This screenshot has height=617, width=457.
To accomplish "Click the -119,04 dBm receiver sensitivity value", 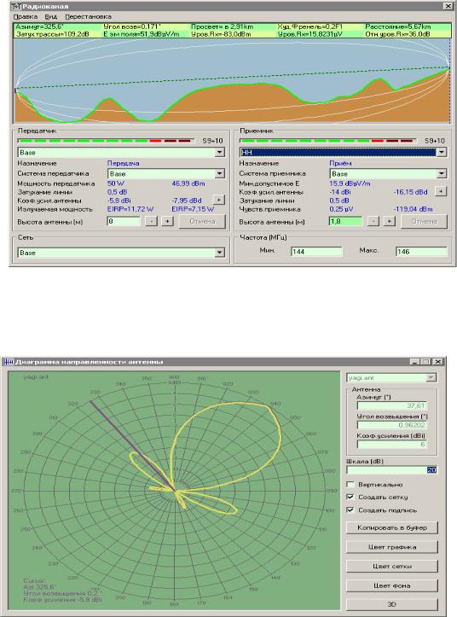I will [x=413, y=209].
